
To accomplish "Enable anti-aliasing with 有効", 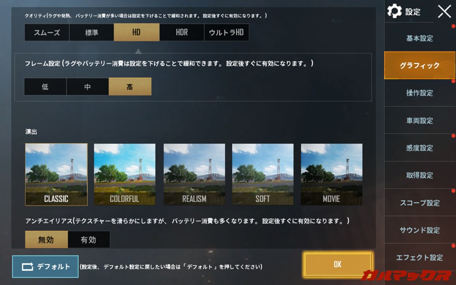I will (x=89, y=239).
